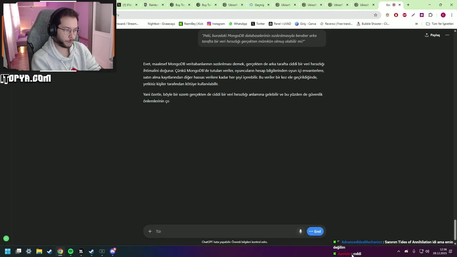The image size is (457, 257).
Task: Open the Panel • LIVAD bookmark
Action: [x=280, y=24]
